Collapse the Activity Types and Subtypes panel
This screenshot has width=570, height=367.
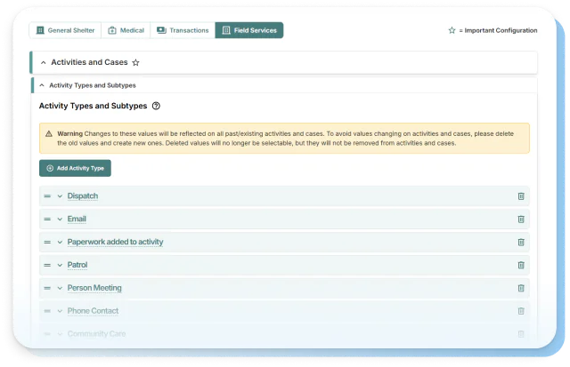tap(42, 85)
